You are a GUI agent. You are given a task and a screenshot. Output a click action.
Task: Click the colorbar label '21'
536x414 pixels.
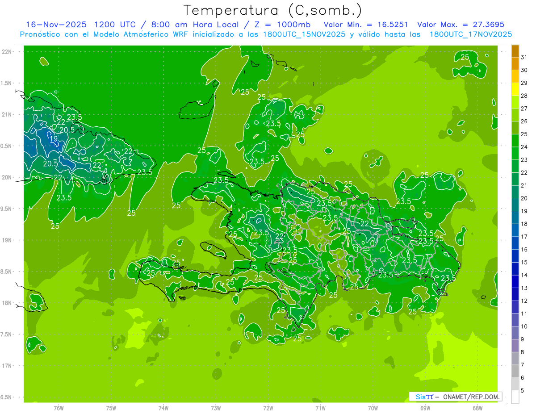pos(524,185)
